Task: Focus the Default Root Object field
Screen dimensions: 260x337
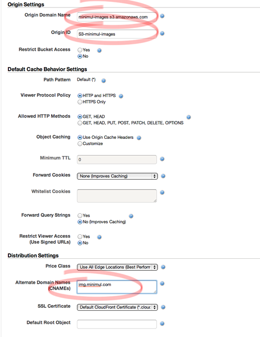Action: 117,324
